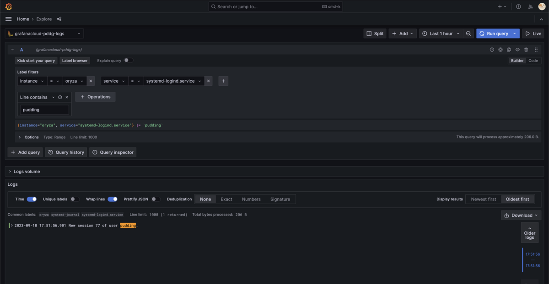
Task: Toggle the Wrap lines switch
Action: point(113,199)
